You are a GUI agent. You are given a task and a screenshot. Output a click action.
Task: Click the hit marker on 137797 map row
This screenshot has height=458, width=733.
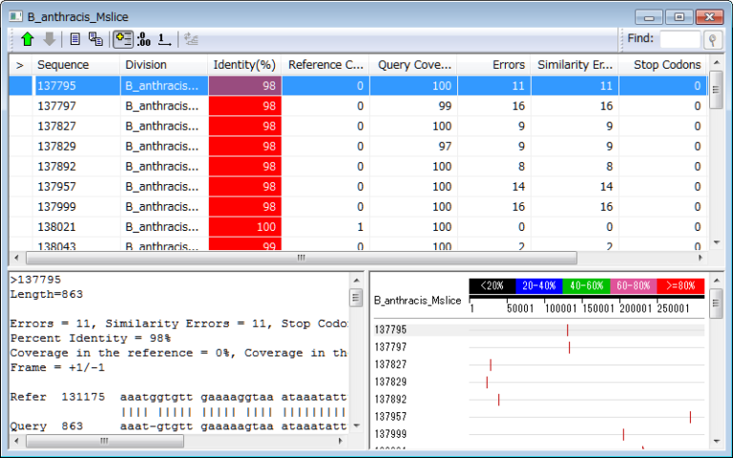pyautogui.click(x=570, y=347)
